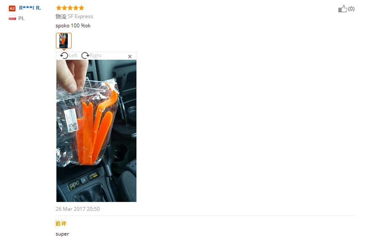Select the small review photo thumbnail

point(64,40)
